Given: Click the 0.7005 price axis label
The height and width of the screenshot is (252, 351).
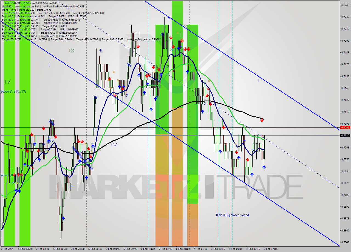Looking at the screenshot, I should tap(345, 195).
